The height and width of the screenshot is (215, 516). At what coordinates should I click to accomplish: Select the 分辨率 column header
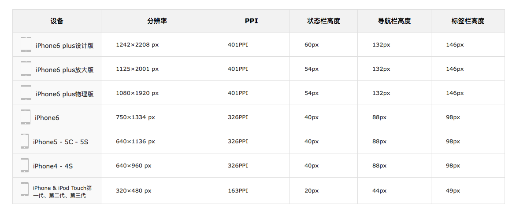(157, 21)
